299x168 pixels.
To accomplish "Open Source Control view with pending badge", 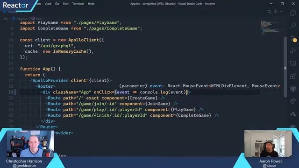I will coord(293,38).
